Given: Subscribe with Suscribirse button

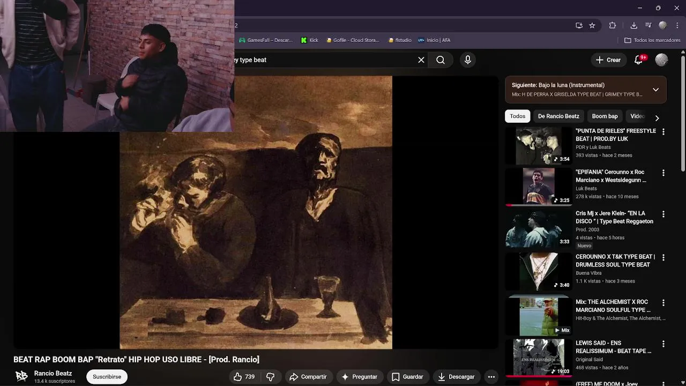Looking at the screenshot, I should 107,377.
